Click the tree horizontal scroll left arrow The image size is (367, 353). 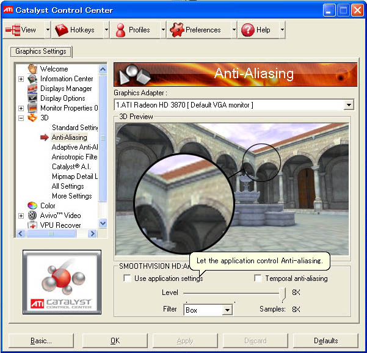pyautogui.click(x=21, y=233)
